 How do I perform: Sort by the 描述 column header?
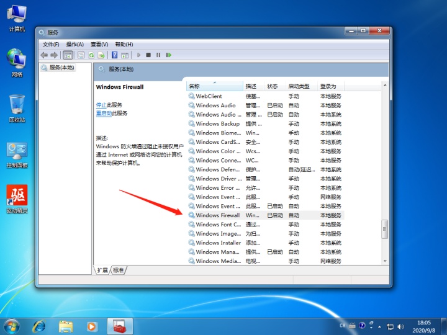tap(253, 86)
